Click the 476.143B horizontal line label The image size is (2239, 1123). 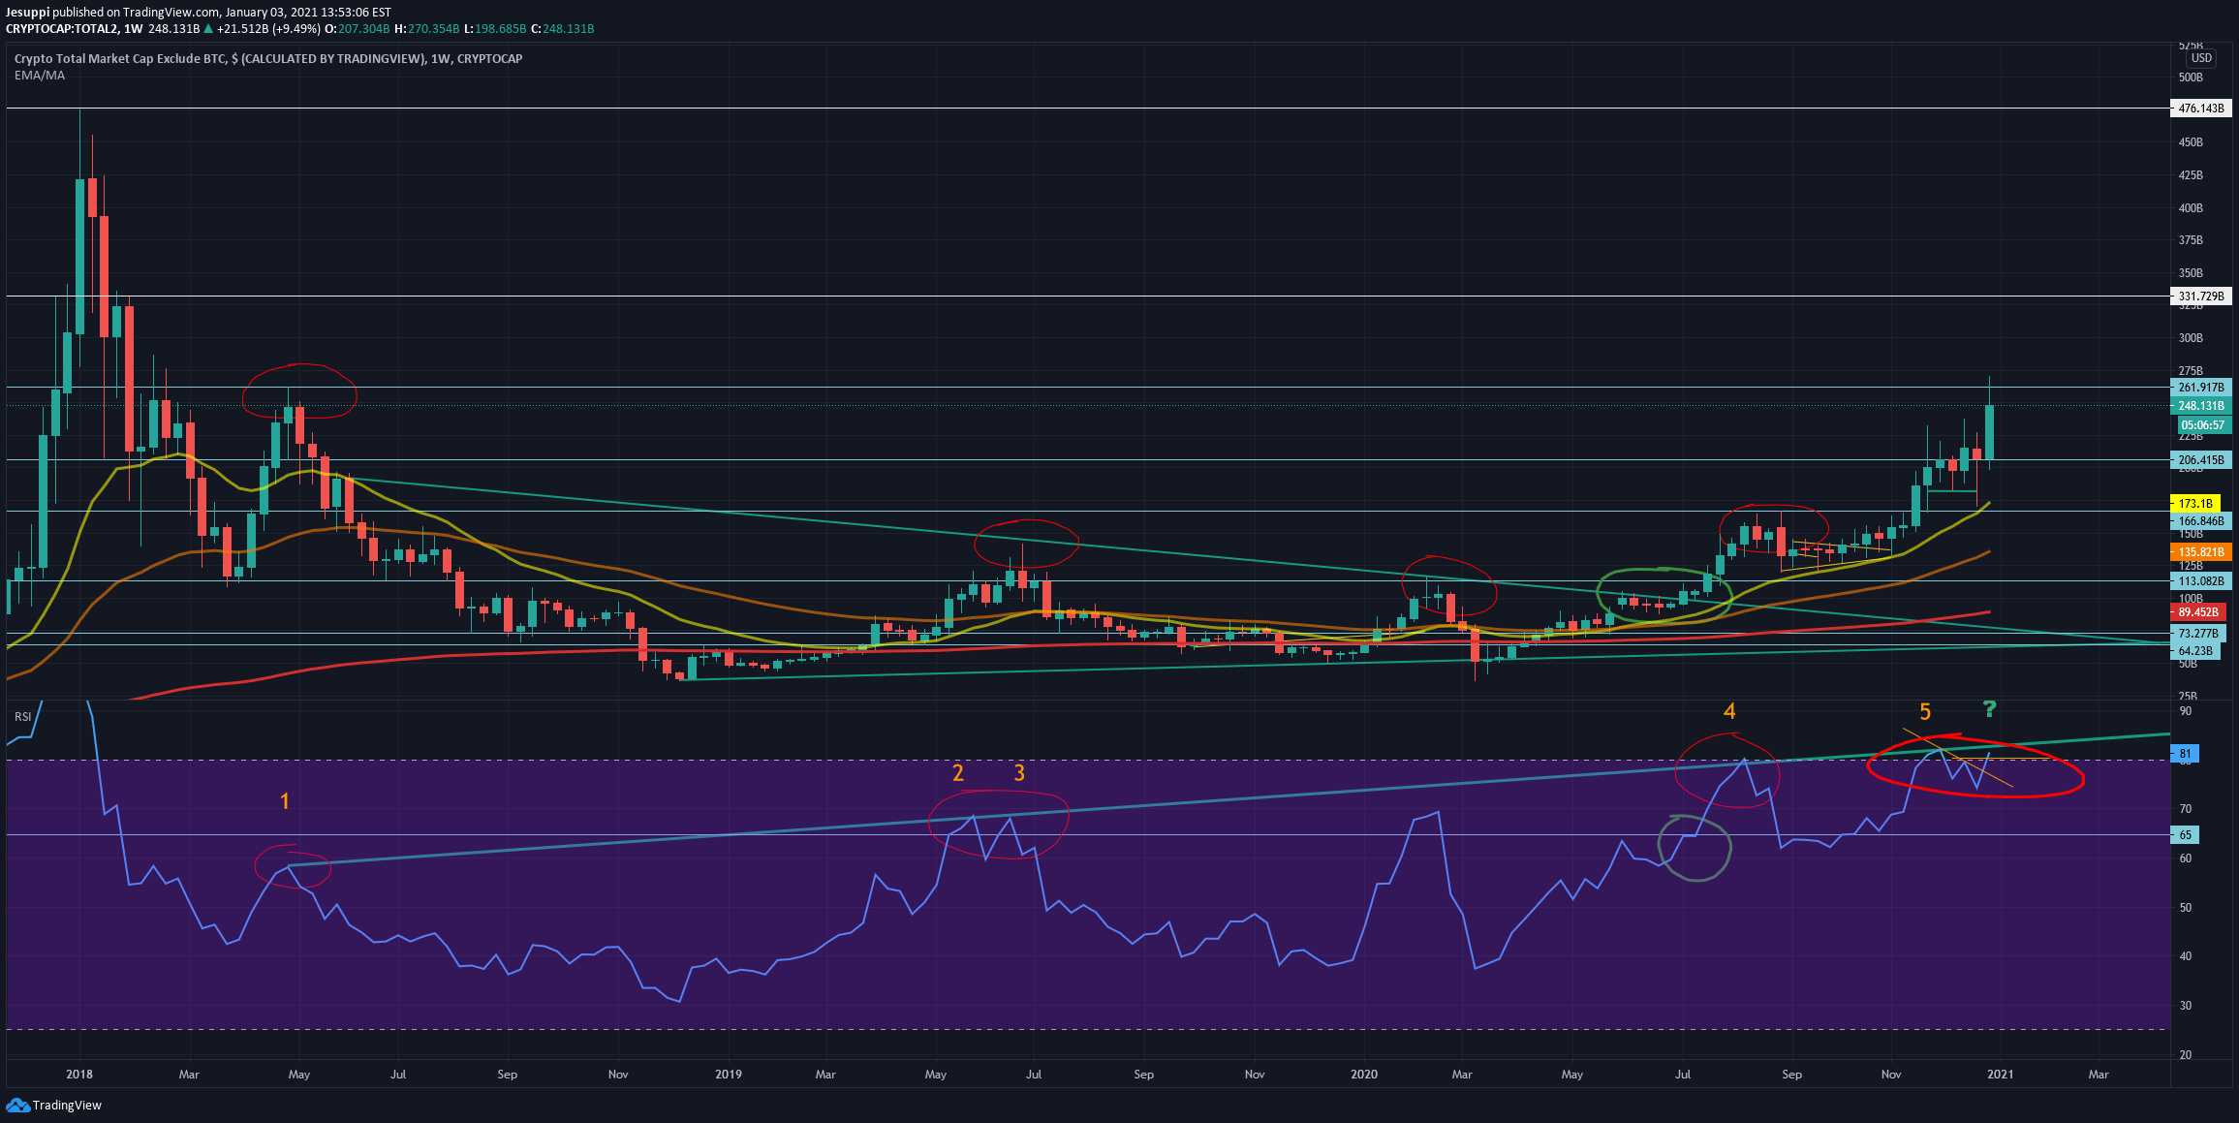pyautogui.click(x=2200, y=109)
